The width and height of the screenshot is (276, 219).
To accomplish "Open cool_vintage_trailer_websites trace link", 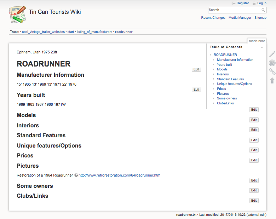I will tap(43, 32).
